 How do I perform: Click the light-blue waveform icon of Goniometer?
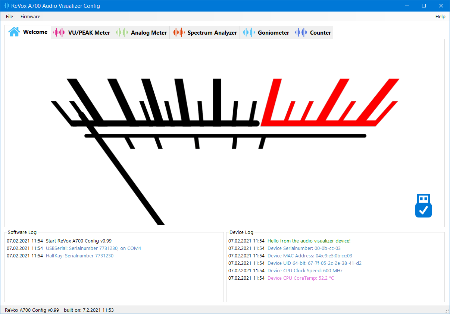click(x=249, y=32)
